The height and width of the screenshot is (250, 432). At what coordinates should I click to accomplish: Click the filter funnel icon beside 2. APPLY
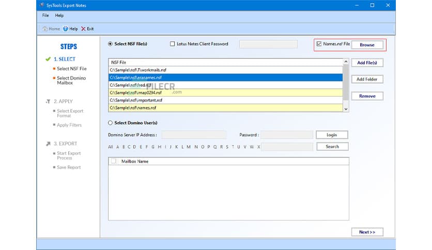point(48,101)
